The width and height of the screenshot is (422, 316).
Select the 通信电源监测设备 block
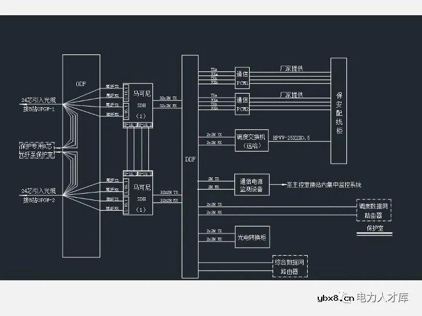[x=251, y=184]
